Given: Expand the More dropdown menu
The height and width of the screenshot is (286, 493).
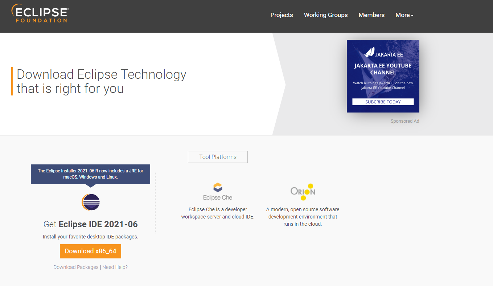Looking at the screenshot, I should (x=404, y=15).
